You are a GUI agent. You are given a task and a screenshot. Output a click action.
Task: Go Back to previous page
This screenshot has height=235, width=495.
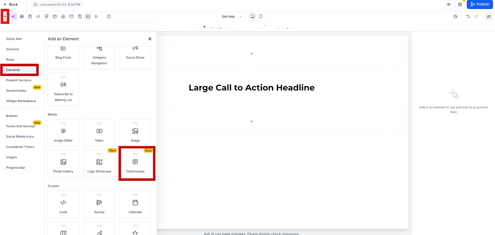click(11, 4)
